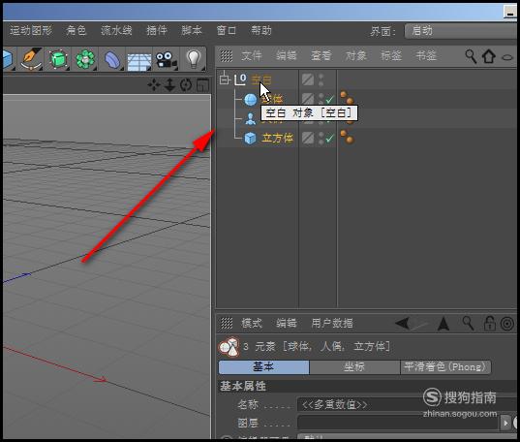Open object manager 标签 menu
This screenshot has height=442, width=520.
point(391,56)
